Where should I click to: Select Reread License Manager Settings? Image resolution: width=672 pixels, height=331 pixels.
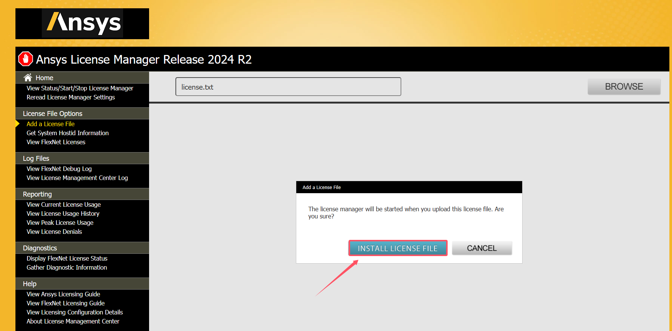[x=71, y=97]
